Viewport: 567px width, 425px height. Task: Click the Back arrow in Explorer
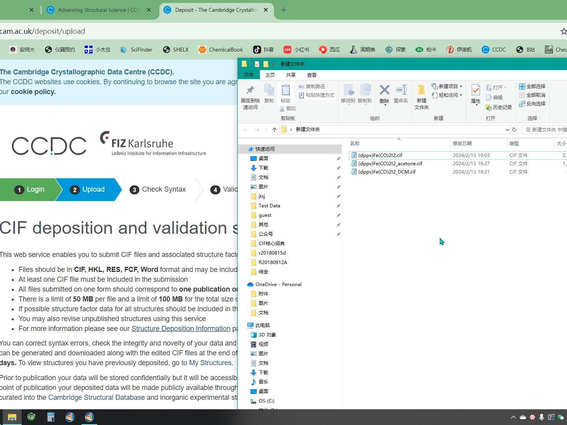[246, 129]
